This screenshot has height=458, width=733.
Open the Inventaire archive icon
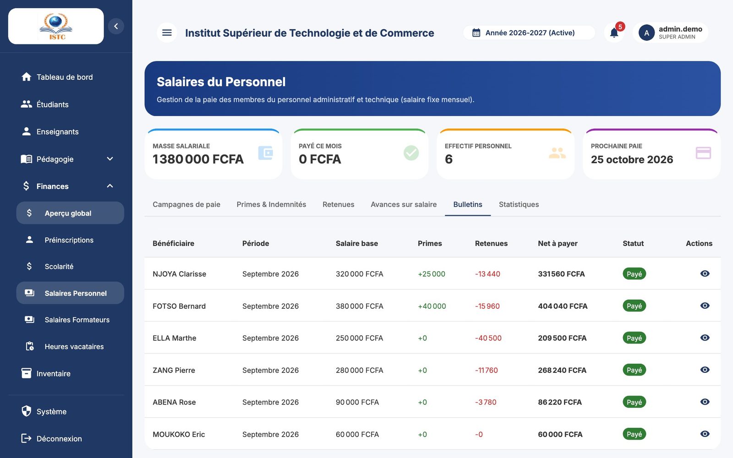(x=27, y=373)
